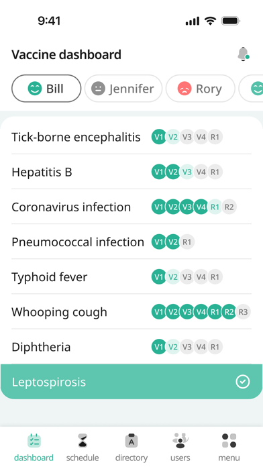Toggle V2 dose for Tick-borne encephalitis

point(172,137)
